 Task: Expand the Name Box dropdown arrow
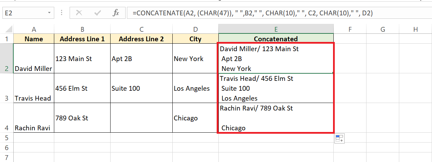coord(49,13)
